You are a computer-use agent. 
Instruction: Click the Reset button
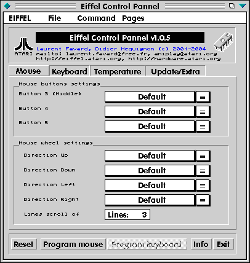coord(24,244)
